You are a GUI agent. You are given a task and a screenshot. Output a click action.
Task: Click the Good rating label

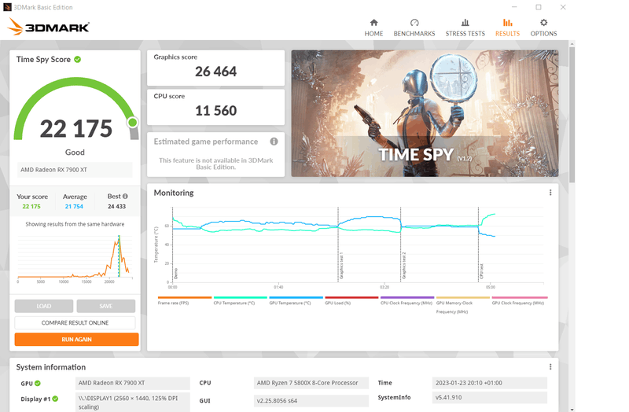pos(75,153)
